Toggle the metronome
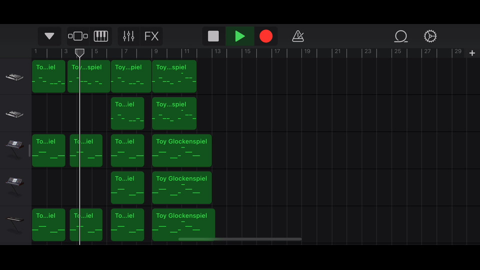Image resolution: width=480 pixels, height=270 pixels. click(298, 36)
